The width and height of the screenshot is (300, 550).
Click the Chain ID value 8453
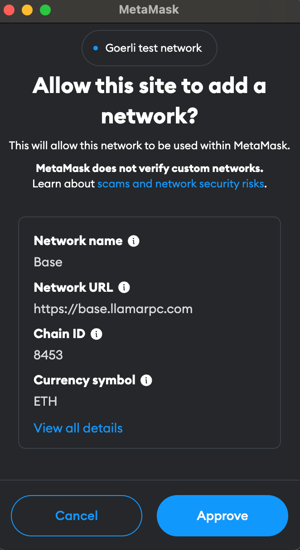pos(48,355)
